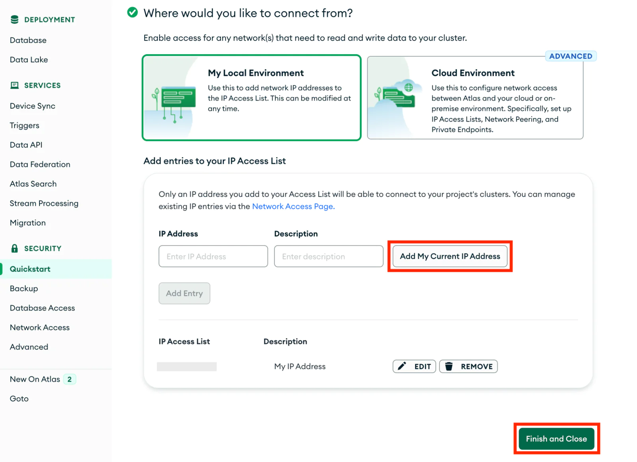The width and height of the screenshot is (637, 462).
Task: Click Finish and Close
Action: click(x=556, y=438)
